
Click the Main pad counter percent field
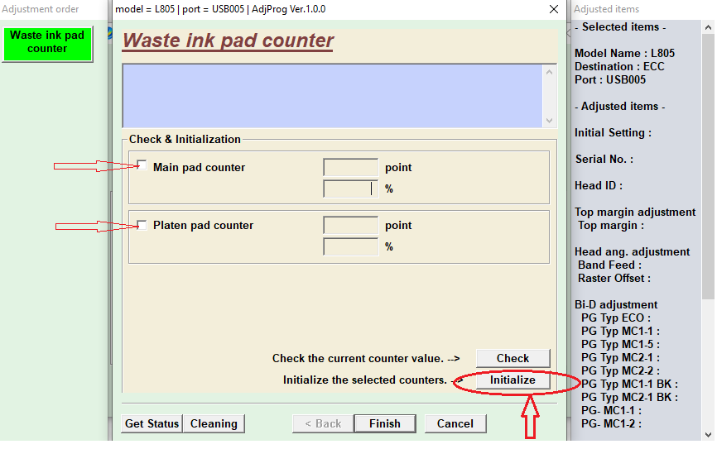tap(350, 189)
